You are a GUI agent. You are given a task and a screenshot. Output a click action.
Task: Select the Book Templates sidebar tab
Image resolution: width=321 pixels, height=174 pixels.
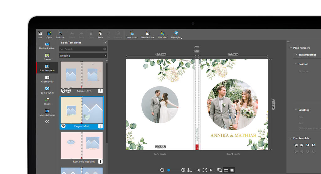tap(47, 68)
